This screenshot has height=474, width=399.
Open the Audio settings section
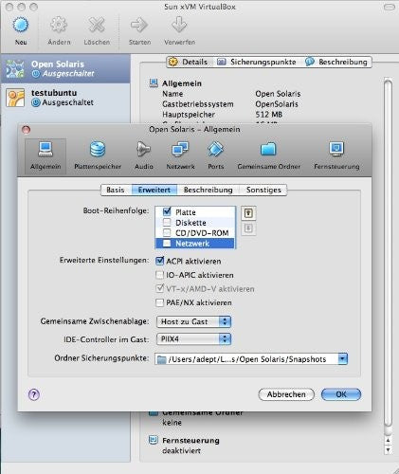pyautogui.click(x=144, y=156)
